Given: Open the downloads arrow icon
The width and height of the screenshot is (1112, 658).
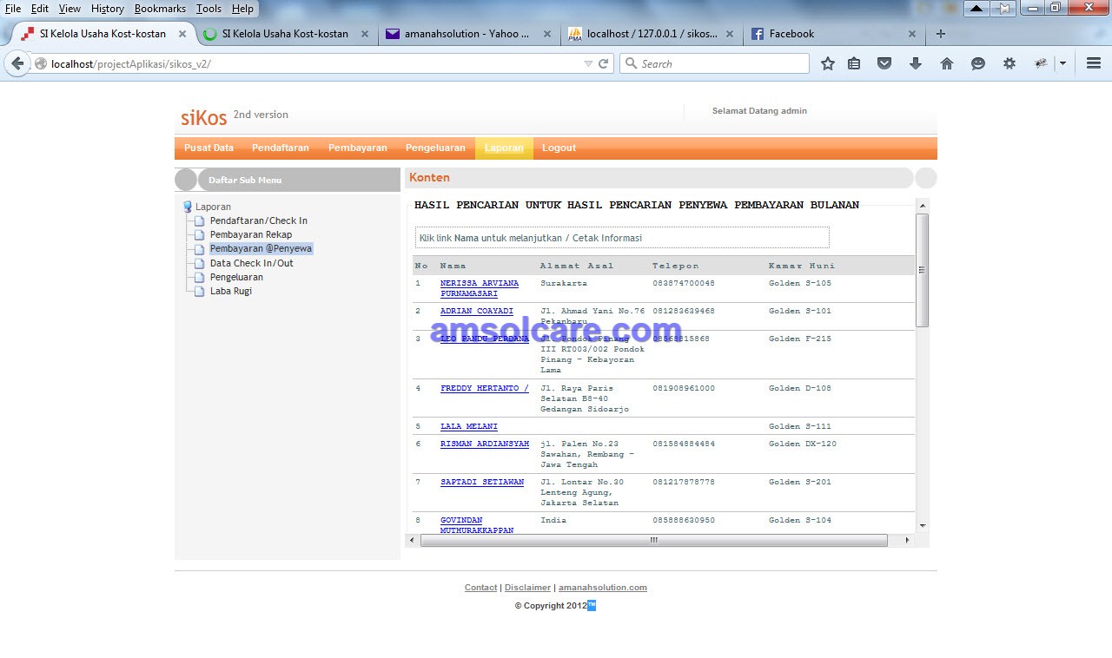Looking at the screenshot, I should coord(915,63).
